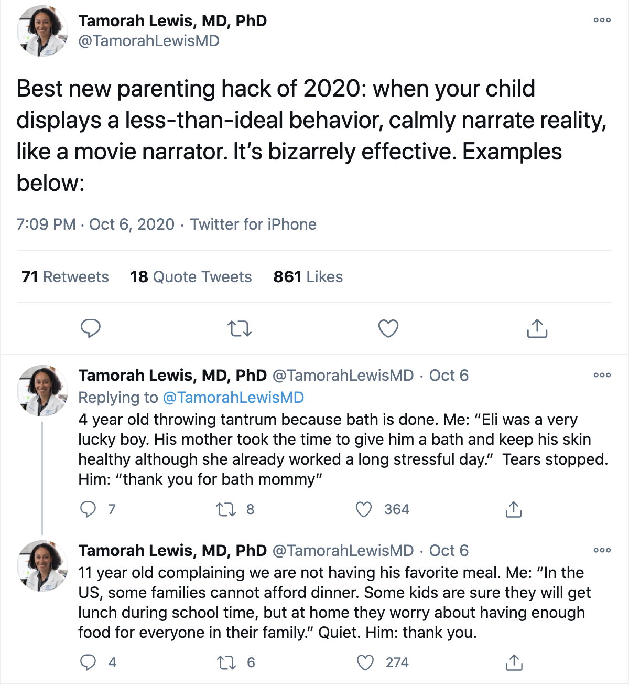Like the main parenting hack tweet
The height and width of the screenshot is (685, 629).
tap(388, 329)
